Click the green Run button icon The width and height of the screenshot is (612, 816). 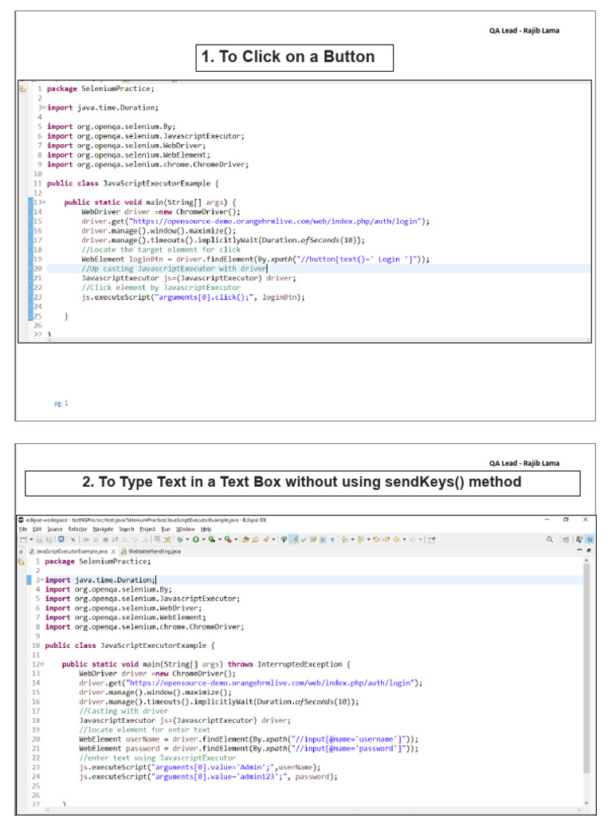pyautogui.click(x=196, y=539)
